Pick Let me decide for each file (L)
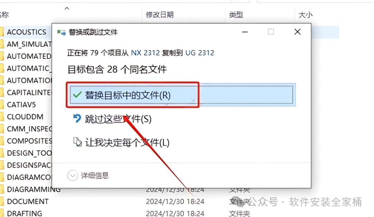The image size is (374, 217). pyautogui.click(x=121, y=142)
